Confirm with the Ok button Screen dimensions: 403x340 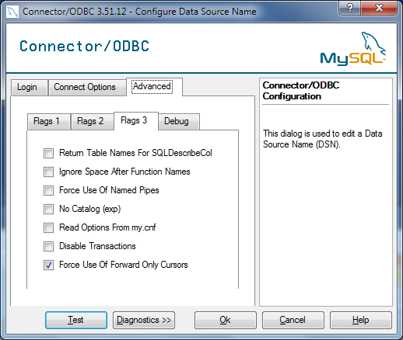226,320
